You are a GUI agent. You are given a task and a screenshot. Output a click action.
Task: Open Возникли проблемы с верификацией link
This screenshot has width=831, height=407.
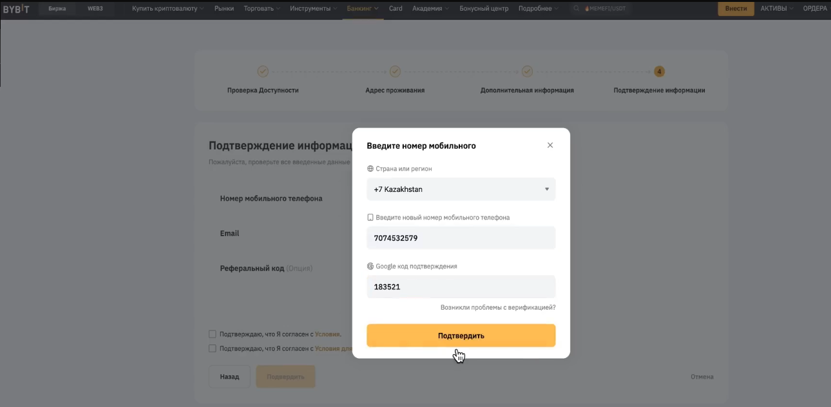tap(498, 308)
